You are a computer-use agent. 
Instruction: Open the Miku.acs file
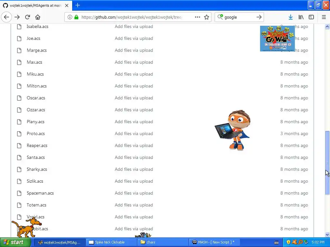[x=35, y=74]
